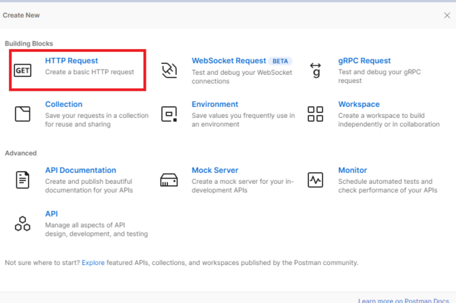Open Learn more on Postman Docs

404,300
